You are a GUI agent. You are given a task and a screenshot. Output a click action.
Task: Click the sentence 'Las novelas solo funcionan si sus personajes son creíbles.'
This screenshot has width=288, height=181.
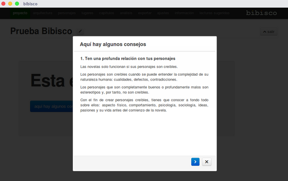coord(129,67)
